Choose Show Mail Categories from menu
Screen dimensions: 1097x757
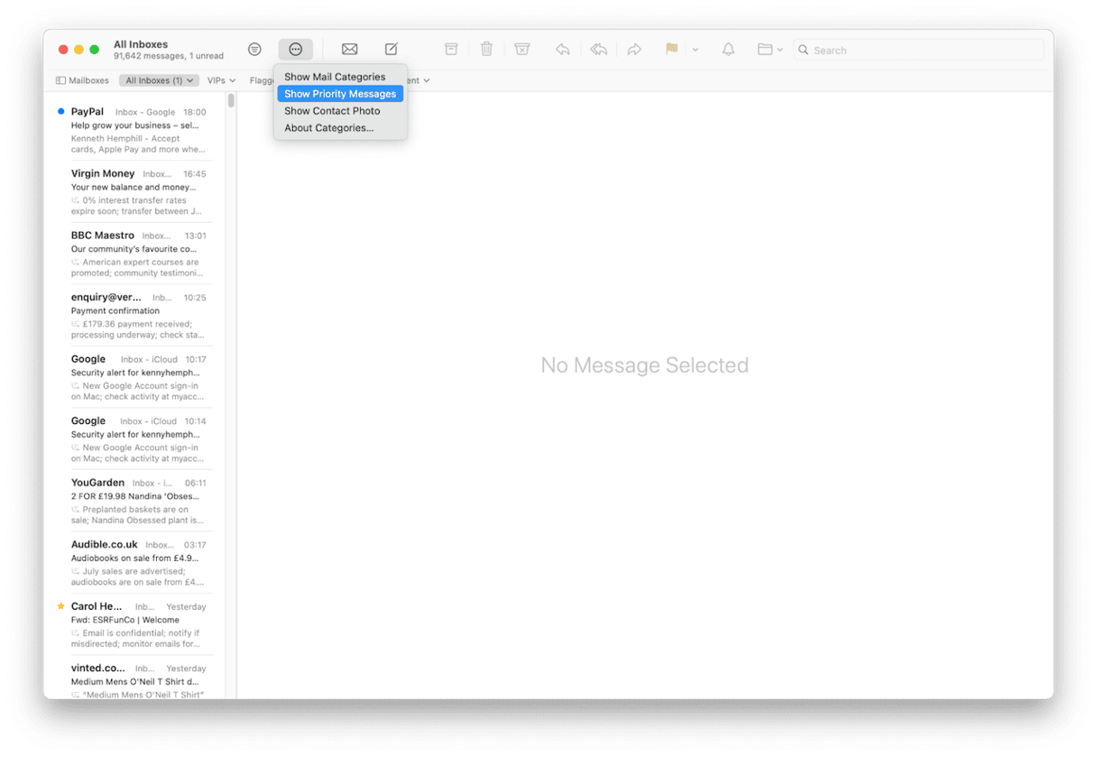335,77
